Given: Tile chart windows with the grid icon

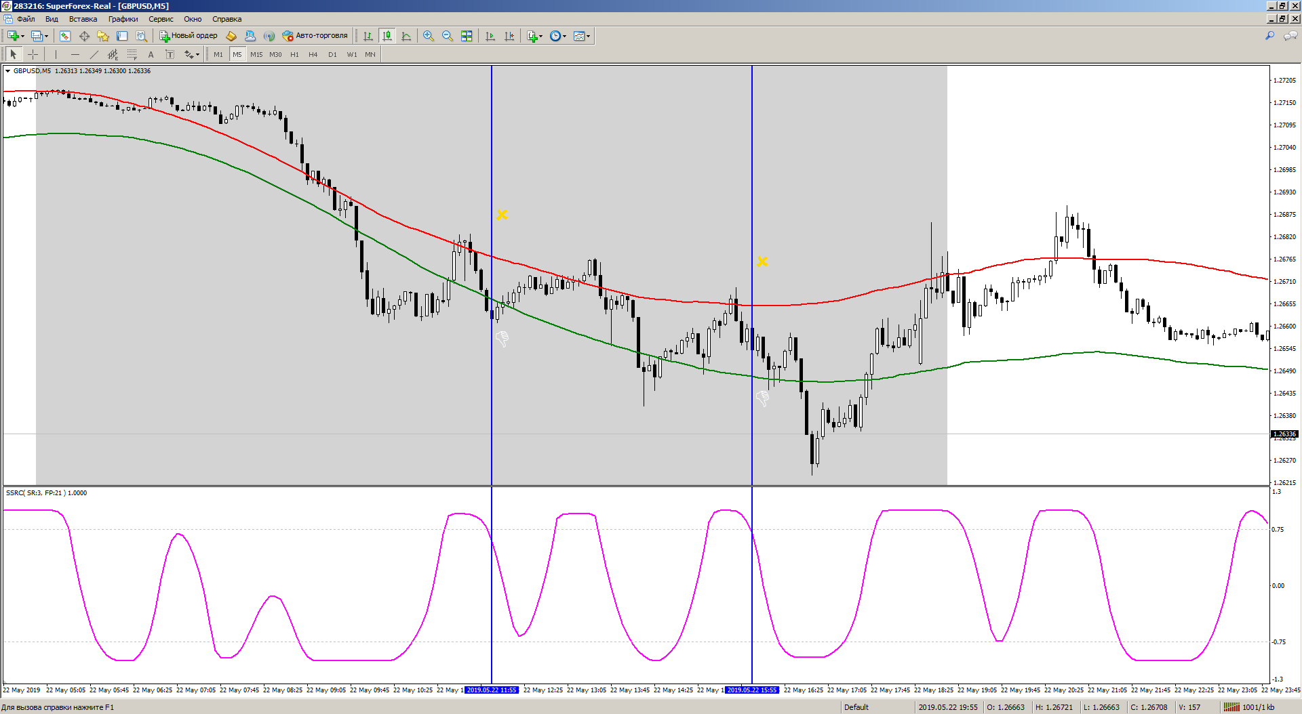Looking at the screenshot, I should pos(467,36).
